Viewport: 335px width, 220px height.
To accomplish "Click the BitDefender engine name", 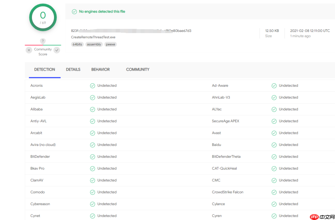I will point(40,156).
